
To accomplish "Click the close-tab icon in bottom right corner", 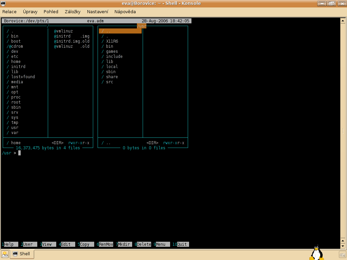I will [x=343, y=254].
